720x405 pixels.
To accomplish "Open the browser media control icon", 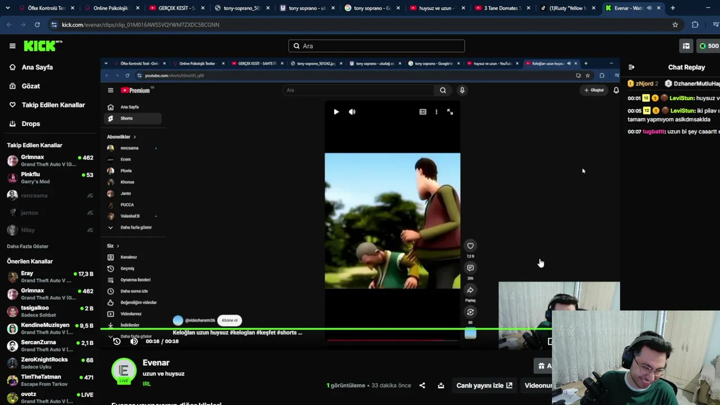I will pos(715,25).
